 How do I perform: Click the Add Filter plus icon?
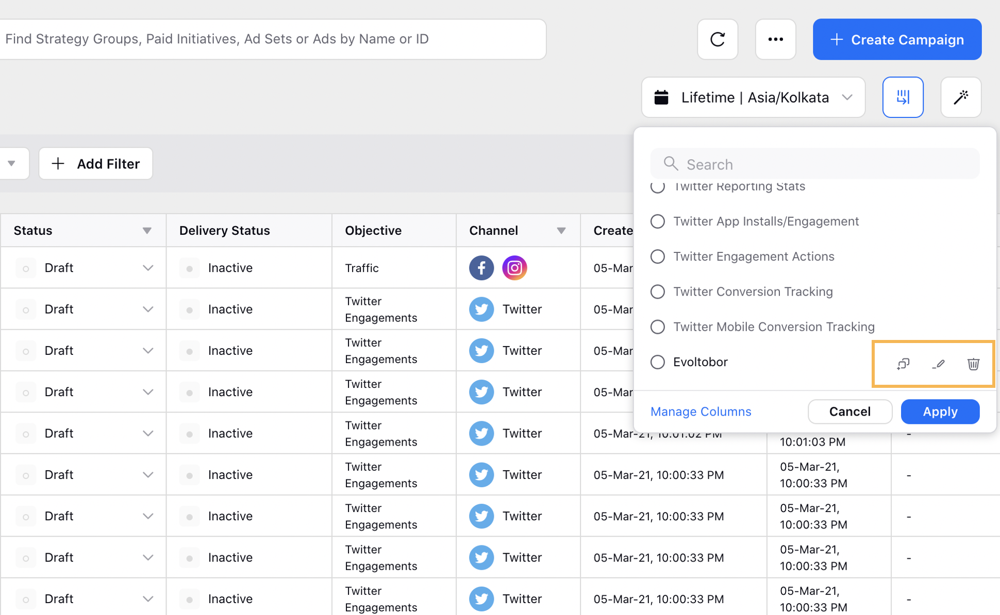point(58,163)
